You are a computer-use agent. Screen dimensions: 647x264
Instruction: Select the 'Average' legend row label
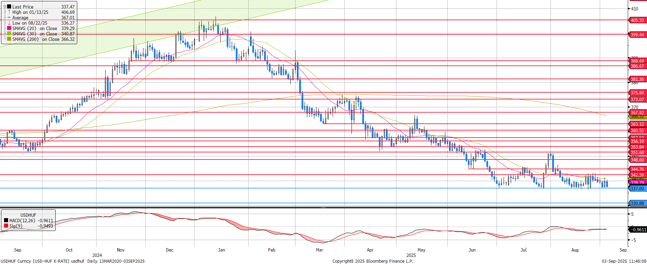point(20,18)
